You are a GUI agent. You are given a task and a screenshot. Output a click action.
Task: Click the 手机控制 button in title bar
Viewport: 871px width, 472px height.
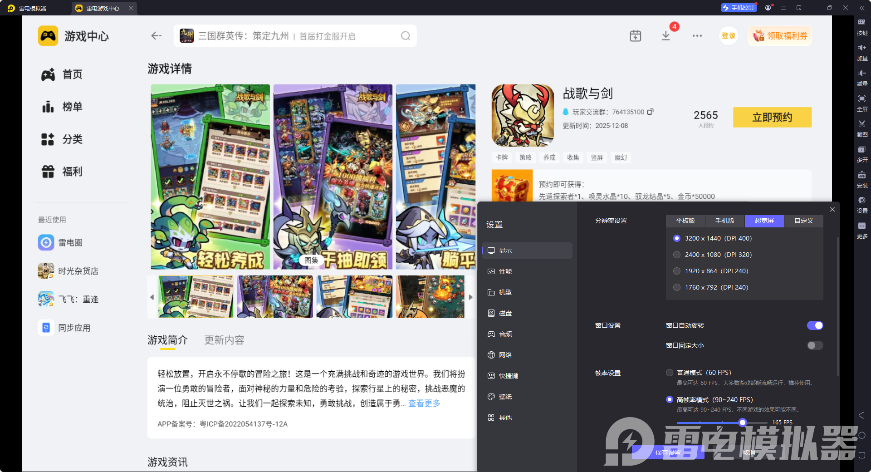pos(739,8)
